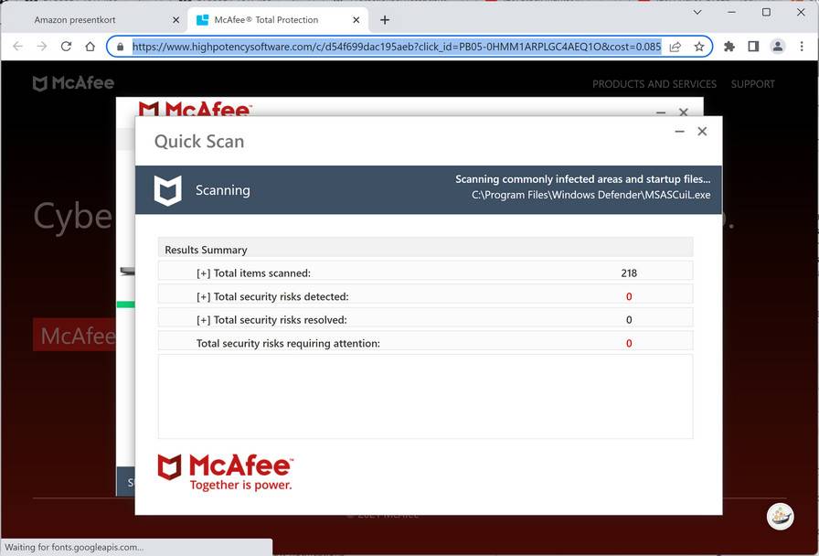Open Chrome three-dot menu
This screenshot has height=556, width=819.
click(x=802, y=47)
